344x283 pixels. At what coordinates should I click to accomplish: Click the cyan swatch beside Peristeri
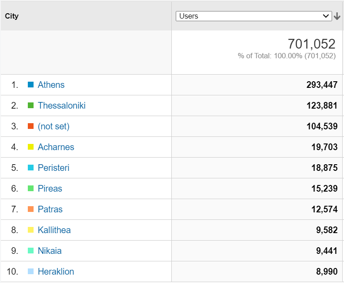pyautogui.click(x=30, y=168)
